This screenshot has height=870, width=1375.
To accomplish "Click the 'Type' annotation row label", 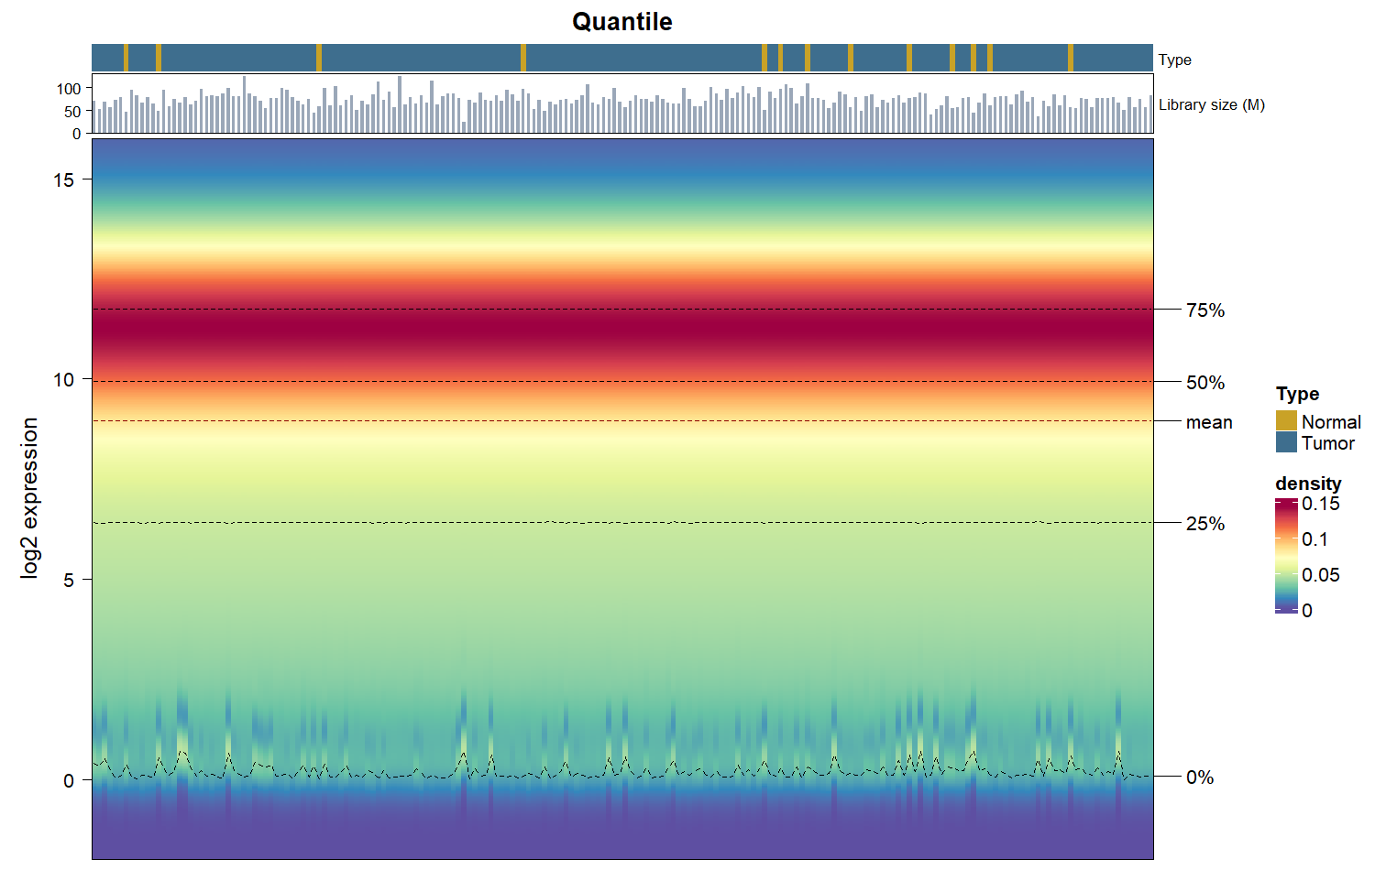I will 1174,60.
